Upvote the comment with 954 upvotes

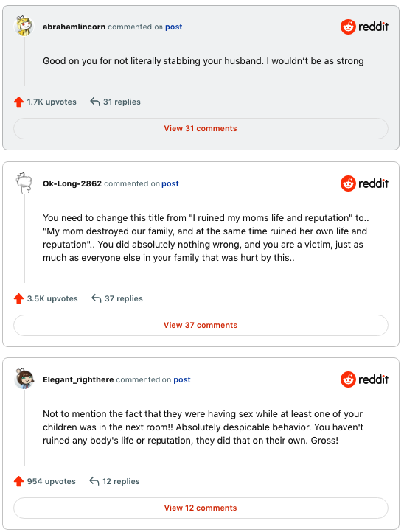18,481
